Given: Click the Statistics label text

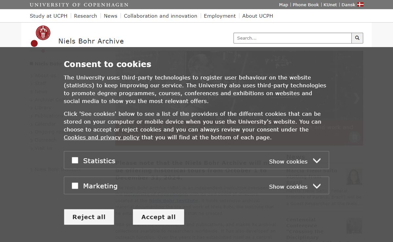Looking at the screenshot, I should coord(99,161).
